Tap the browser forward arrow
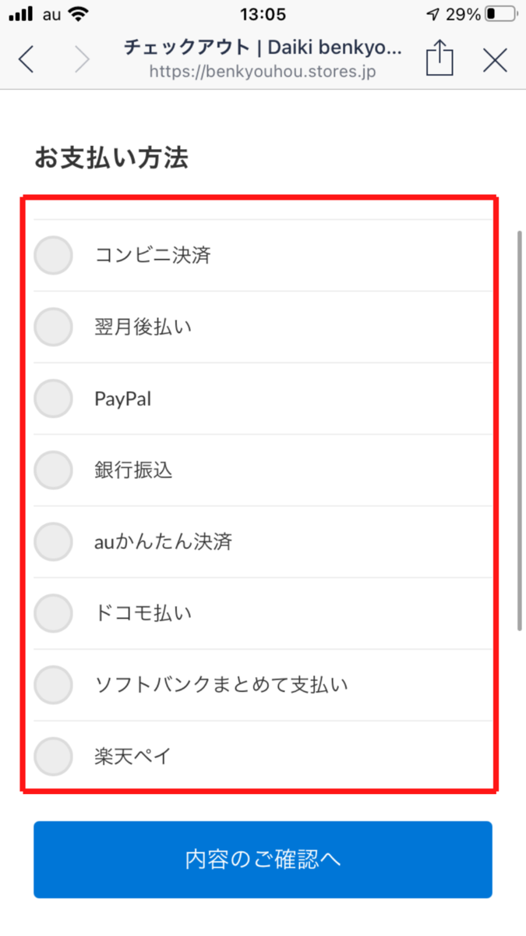526x936 pixels. coord(82,59)
